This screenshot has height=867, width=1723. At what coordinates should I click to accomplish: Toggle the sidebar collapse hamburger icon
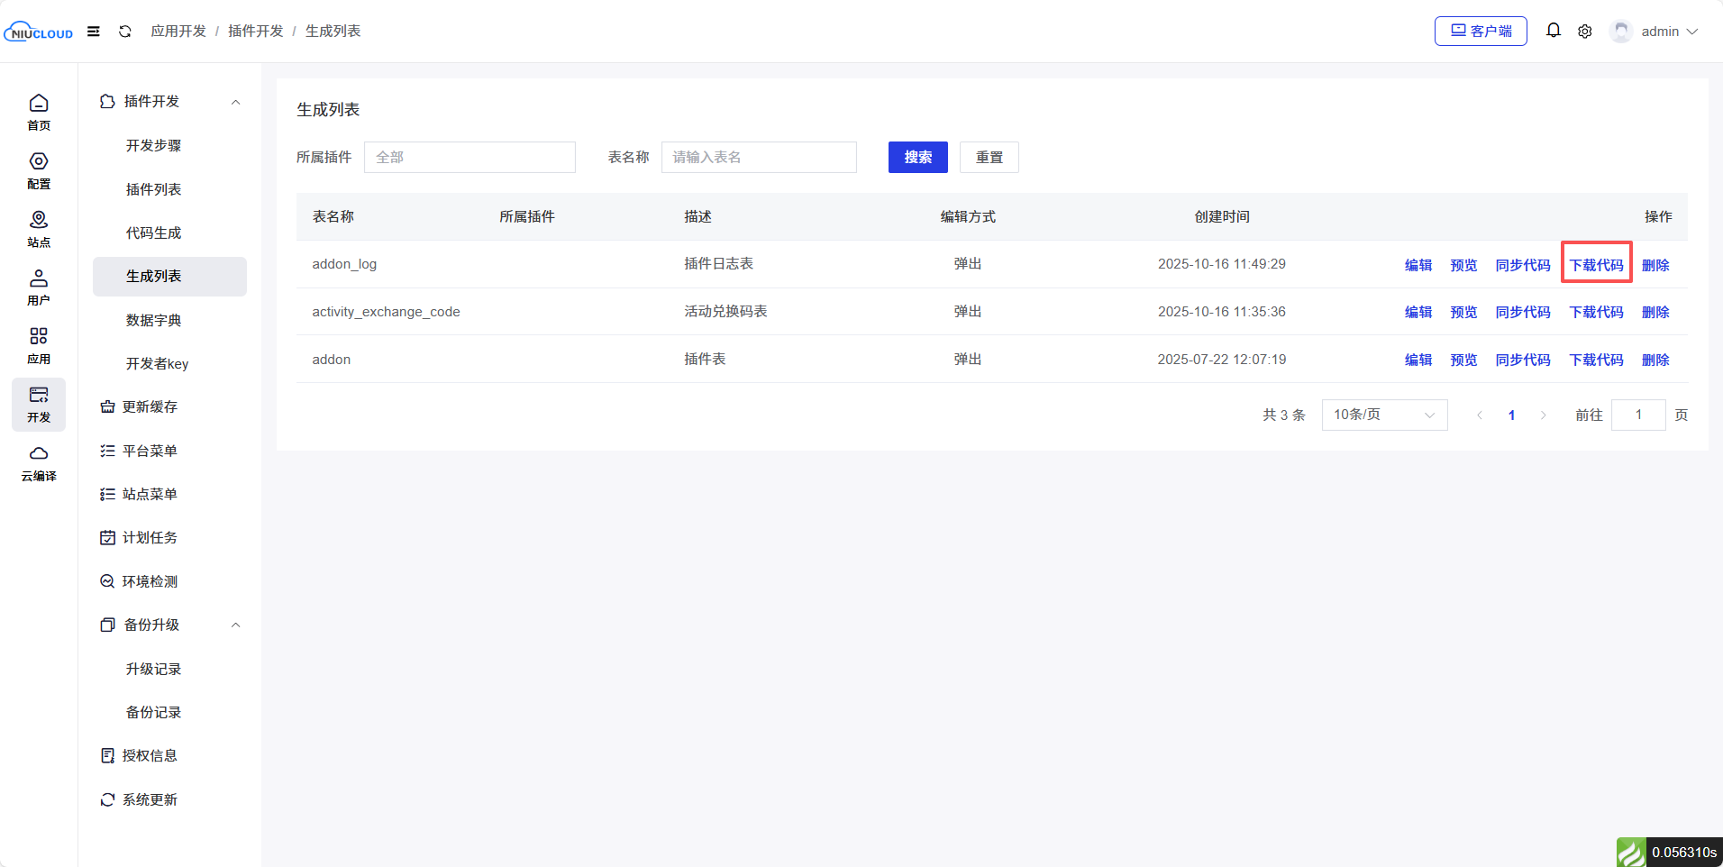94,32
